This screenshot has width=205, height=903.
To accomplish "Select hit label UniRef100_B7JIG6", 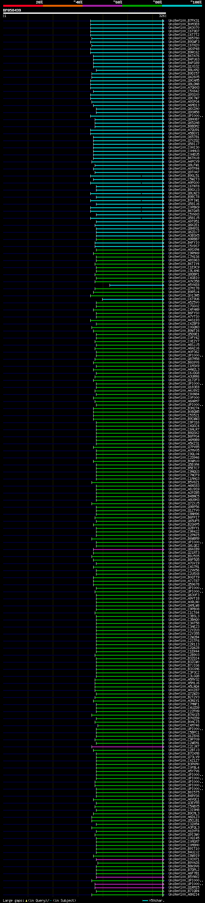I will [184, 666].
